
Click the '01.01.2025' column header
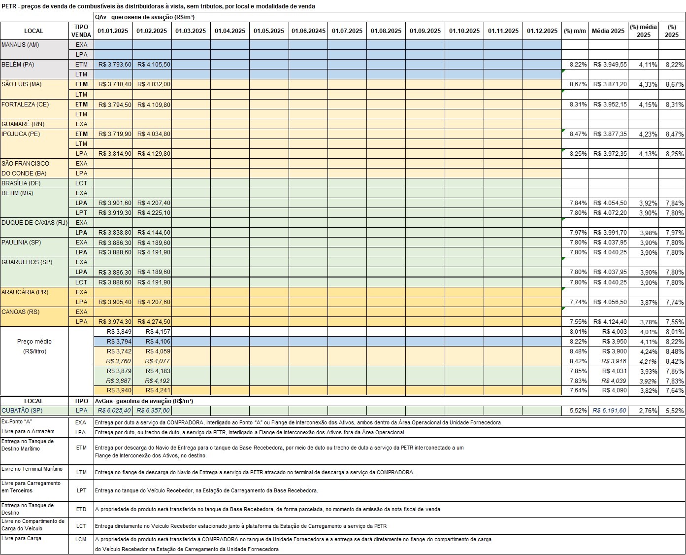(x=113, y=31)
